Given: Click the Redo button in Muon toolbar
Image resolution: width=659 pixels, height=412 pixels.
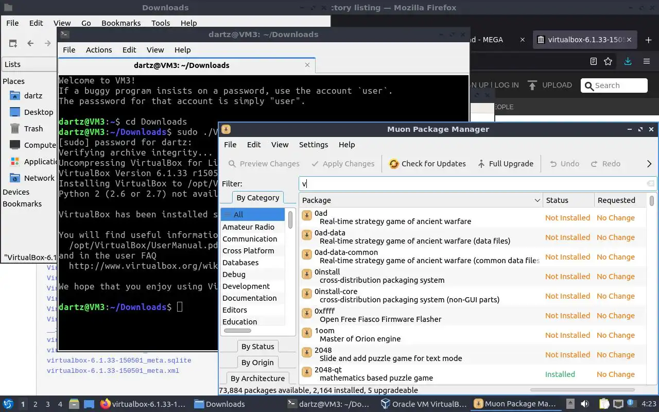Looking at the screenshot, I should 605,164.
